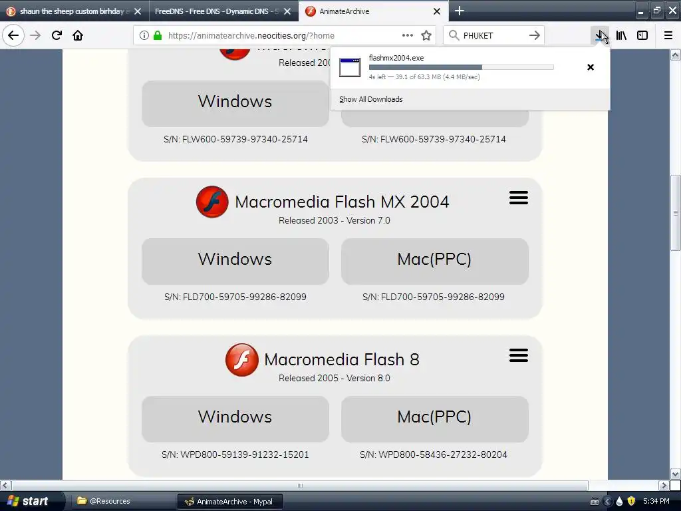Download Flash MX 2004 for Mac(PPC)
The height and width of the screenshot is (511, 681).
click(434, 261)
